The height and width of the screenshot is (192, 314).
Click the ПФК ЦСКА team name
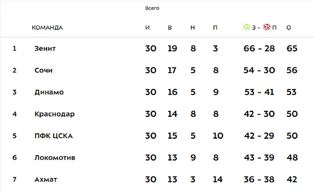pos(53,136)
